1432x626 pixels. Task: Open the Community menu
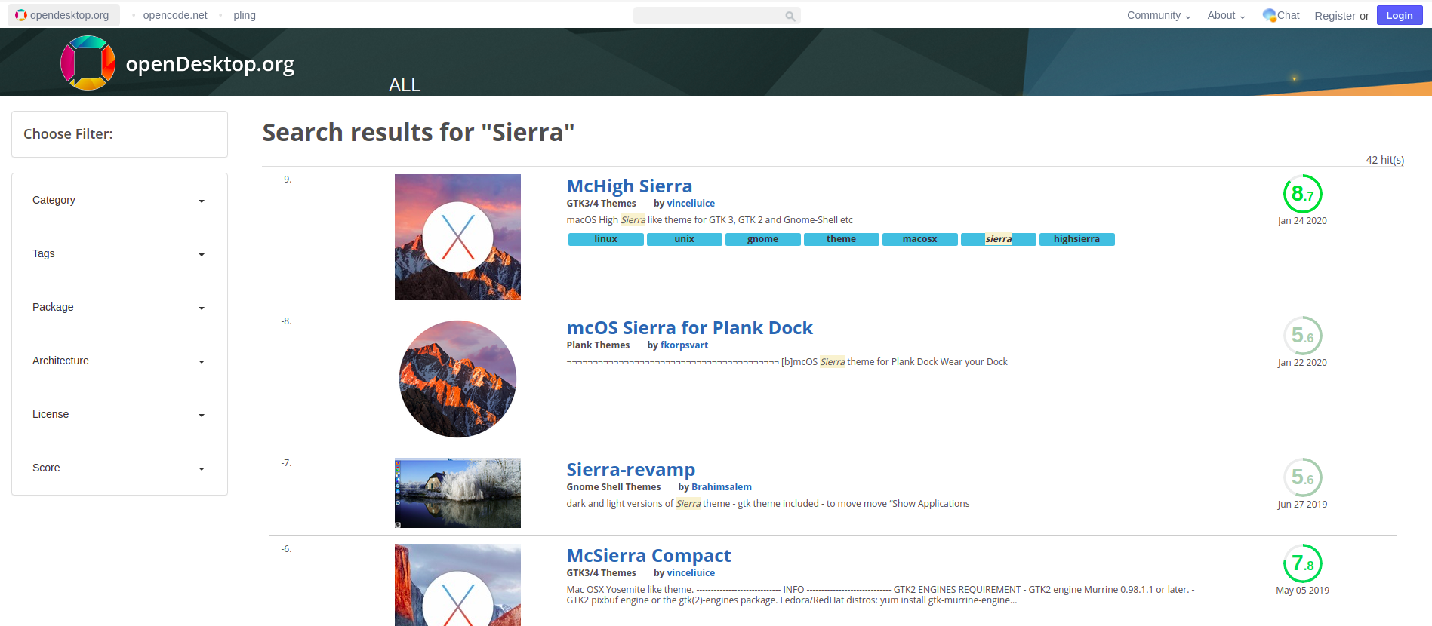[x=1159, y=15]
